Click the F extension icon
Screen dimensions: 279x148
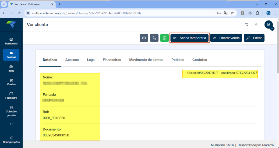click(x=242, y=13)
